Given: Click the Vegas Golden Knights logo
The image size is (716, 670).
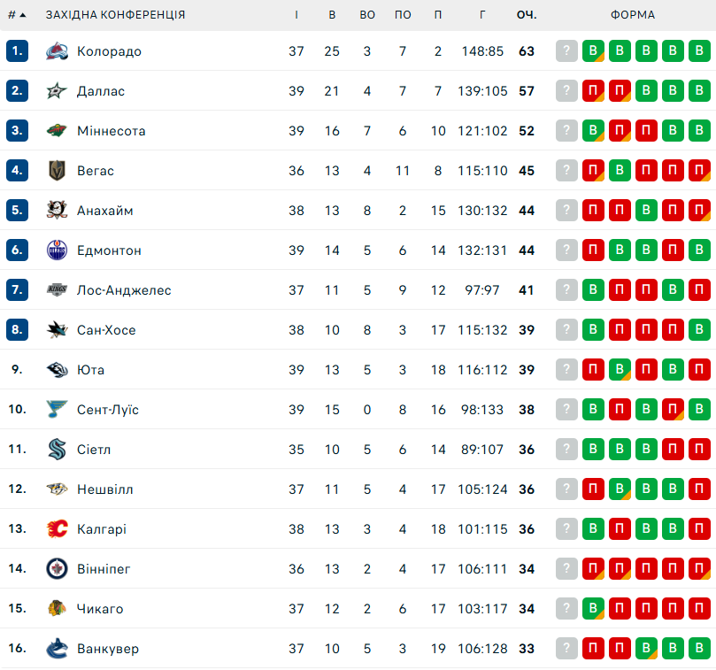Looking at the screenshot, I should [57, 171].
